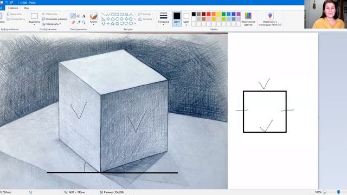This screenshot has width=347, height=195.
Task: Choose the Diamond shape
Action: click(108, 19)
